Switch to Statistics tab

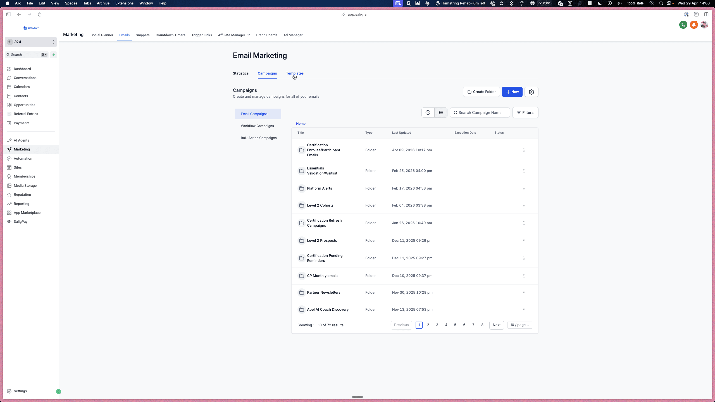(240, 73)
